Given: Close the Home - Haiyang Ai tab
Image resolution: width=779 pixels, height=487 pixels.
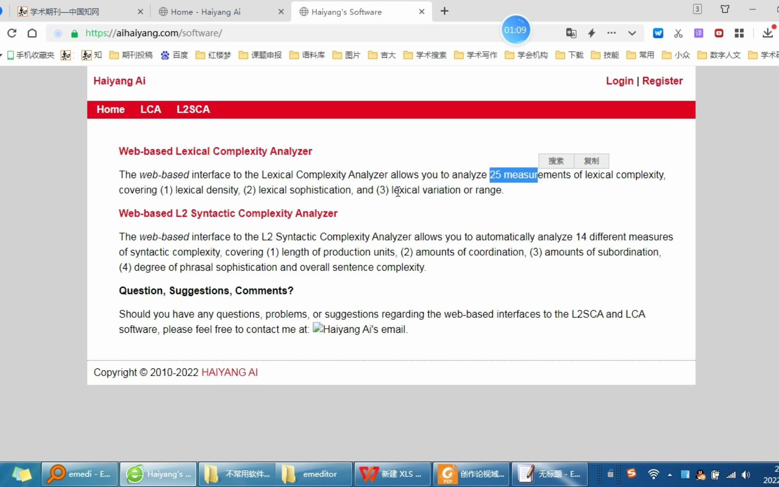Looking at the screenshot, I should pyautogui.click(x=281, y=12).
